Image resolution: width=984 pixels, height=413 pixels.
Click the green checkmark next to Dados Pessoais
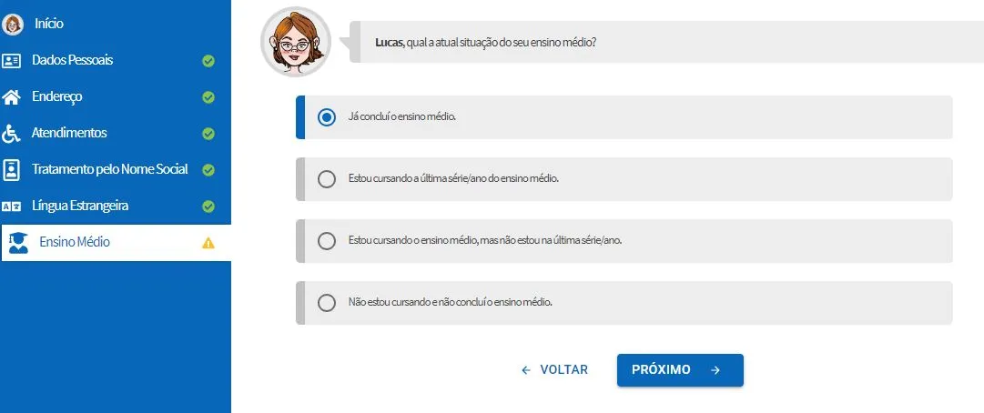[208, 61]
